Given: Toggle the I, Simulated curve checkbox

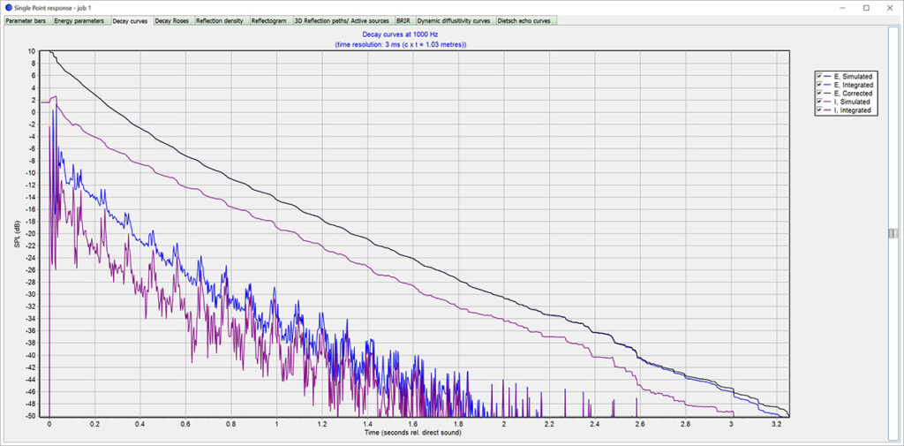Looking at the screenshot, I should coord(819,102).
